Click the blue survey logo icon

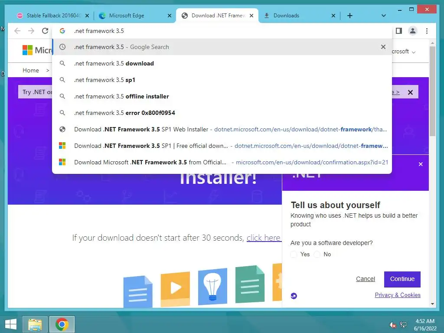(x=294, y=296)
